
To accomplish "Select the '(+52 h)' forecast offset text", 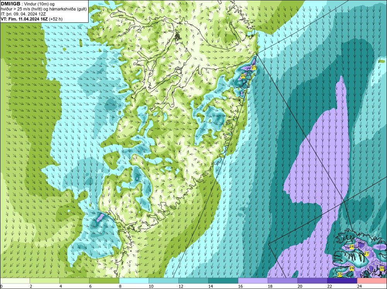I will [56, 19].
